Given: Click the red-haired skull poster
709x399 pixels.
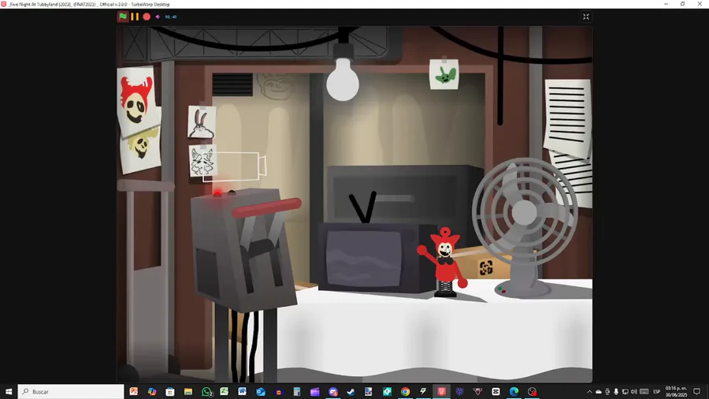Looking at the screenshot, I should (x=136, y=102).
